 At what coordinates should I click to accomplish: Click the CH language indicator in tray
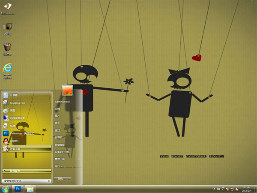tap(214, 189)
